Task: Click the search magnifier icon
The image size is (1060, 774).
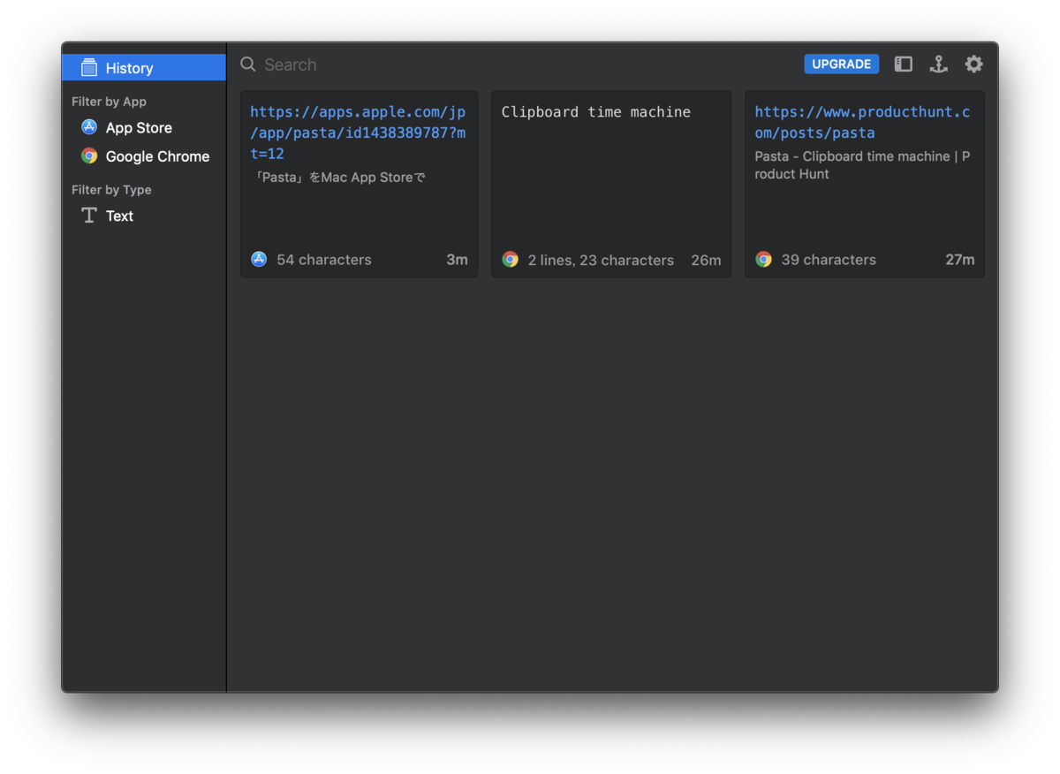Action: [x=248, y=64]
